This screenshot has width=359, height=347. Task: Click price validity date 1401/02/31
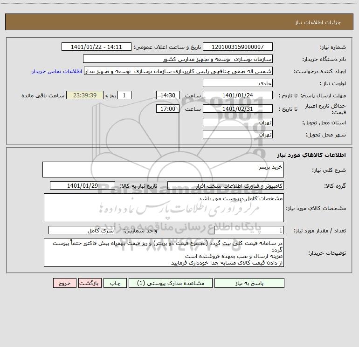point(238,109)
